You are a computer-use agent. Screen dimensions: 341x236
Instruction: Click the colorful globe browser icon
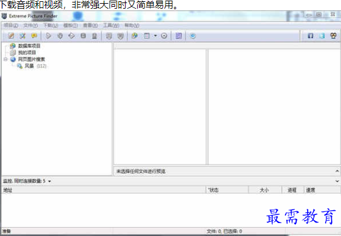click(135, 36)
